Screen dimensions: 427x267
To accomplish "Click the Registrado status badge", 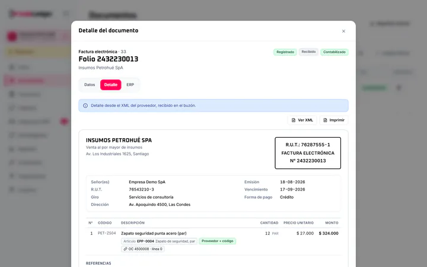I will tap(285, 52).
